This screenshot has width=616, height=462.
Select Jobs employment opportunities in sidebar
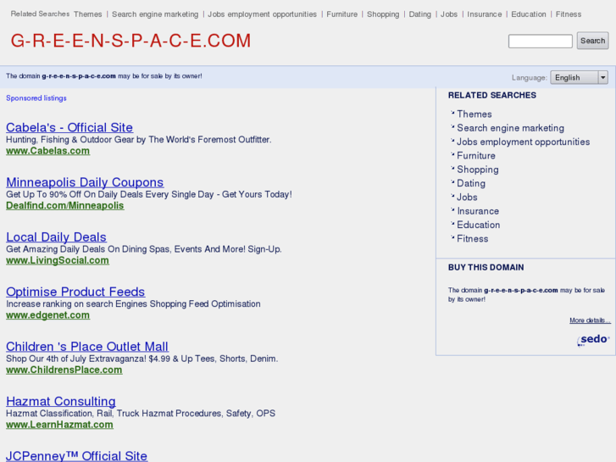coord(524,142)
